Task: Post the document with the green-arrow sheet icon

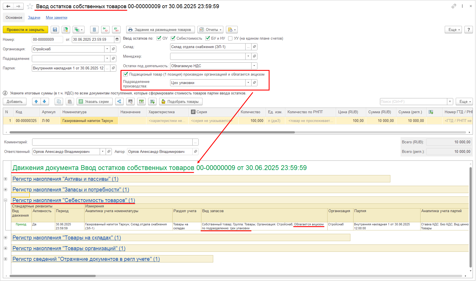Action: click(x=66, y=30)
